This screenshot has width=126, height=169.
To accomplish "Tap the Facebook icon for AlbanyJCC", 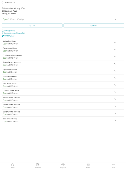I will [3, 33].
